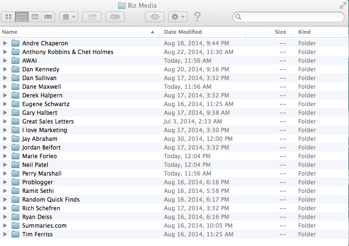Click the Jordan Belfort folder icon
This screenshot has height=246, width=349.
pos(15,147)
